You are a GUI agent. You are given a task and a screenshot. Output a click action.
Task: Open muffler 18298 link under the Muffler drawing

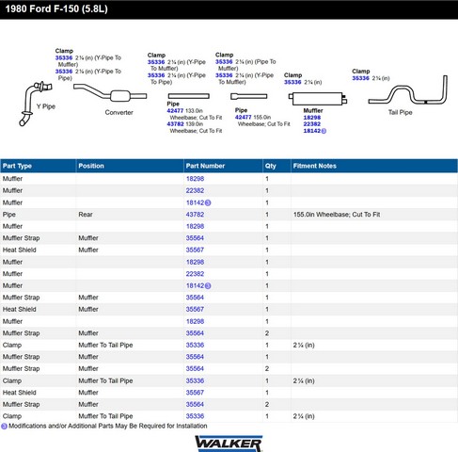point(312,118)
